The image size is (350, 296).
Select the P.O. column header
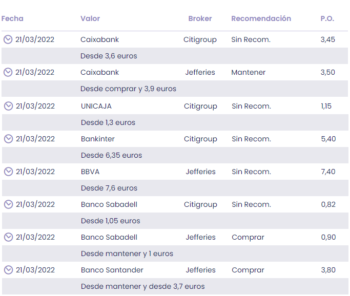(x=327, y=18)
